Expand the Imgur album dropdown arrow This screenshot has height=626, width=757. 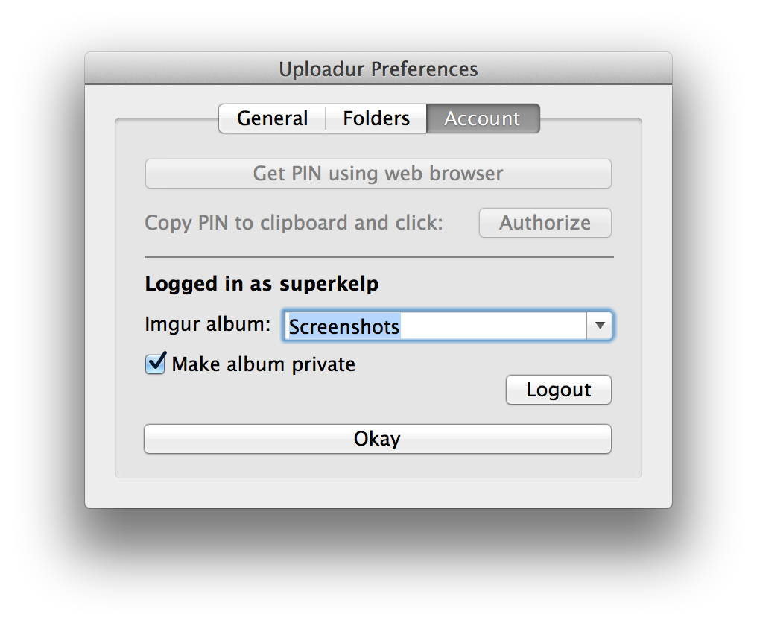click(x=600, y=326)
